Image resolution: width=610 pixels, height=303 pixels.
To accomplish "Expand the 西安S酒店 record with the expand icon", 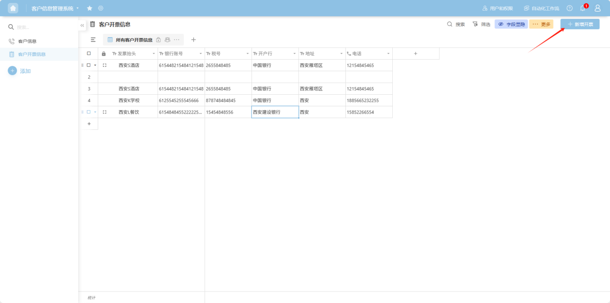I will click(x=105, y=65).
